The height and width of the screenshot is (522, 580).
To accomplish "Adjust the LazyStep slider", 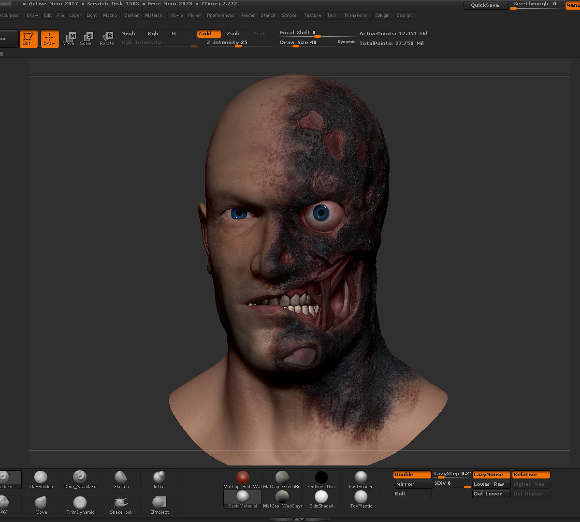I will point(452,475).
